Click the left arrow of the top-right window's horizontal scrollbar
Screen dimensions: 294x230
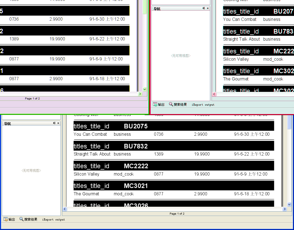pyautogui.click(x=214, y=94)
